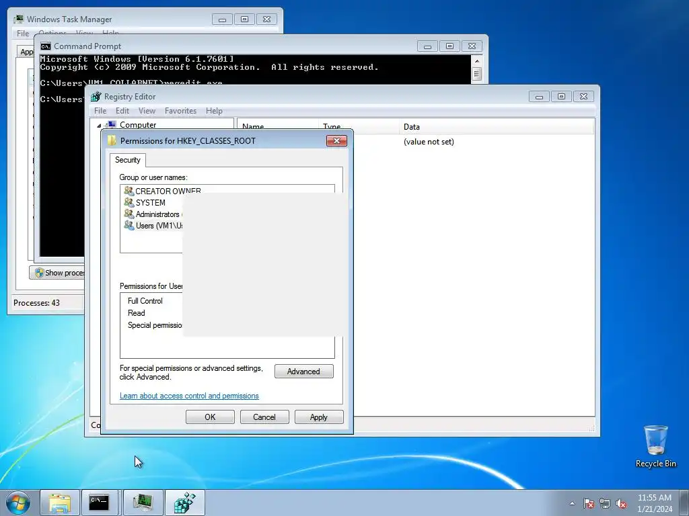
Task: Switch to Registry Editor taskbar icon
Action: coord(184,503)
